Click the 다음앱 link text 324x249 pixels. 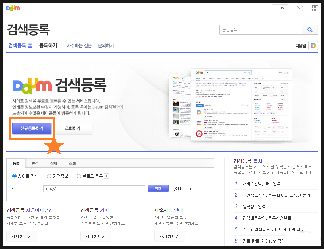point(300,46)
